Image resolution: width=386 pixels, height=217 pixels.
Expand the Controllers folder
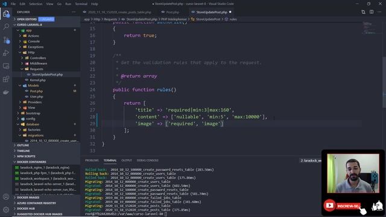46,58
